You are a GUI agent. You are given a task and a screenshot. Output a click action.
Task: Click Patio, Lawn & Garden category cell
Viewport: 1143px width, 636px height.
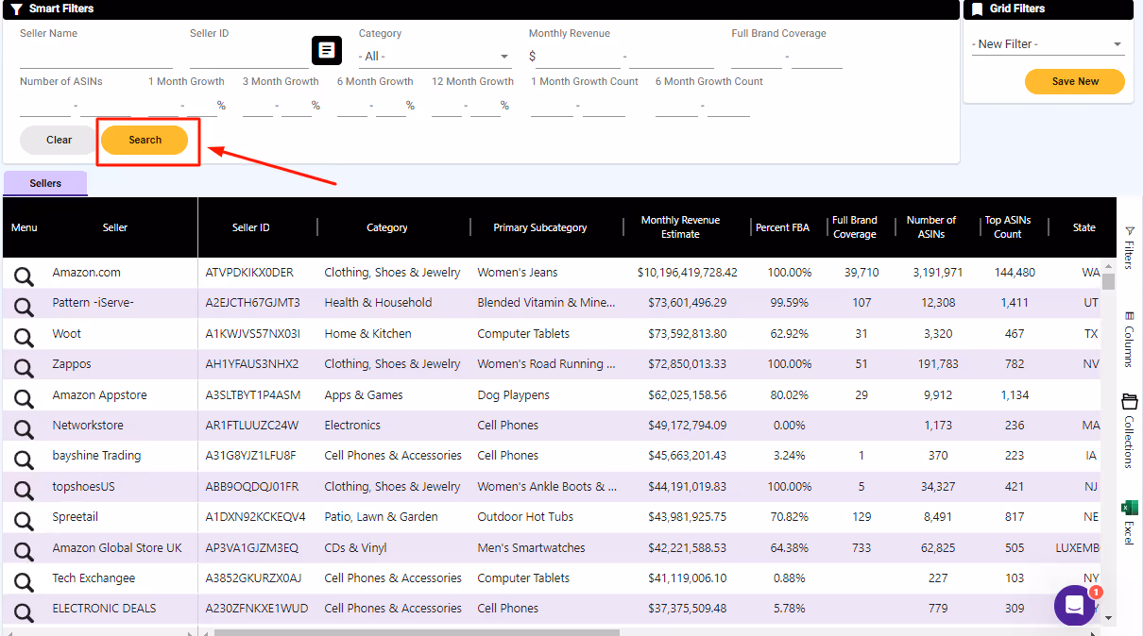pyautogui.click(x=381, y=517)
